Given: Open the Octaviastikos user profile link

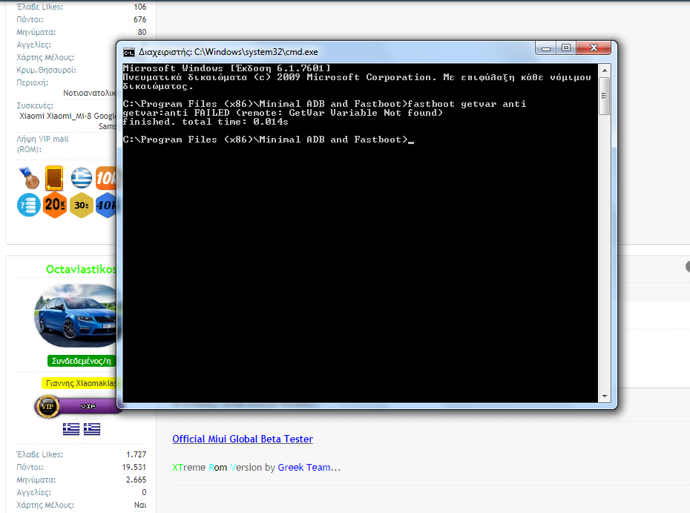Looking at the screenshot, I should click(x=81, y=269).
